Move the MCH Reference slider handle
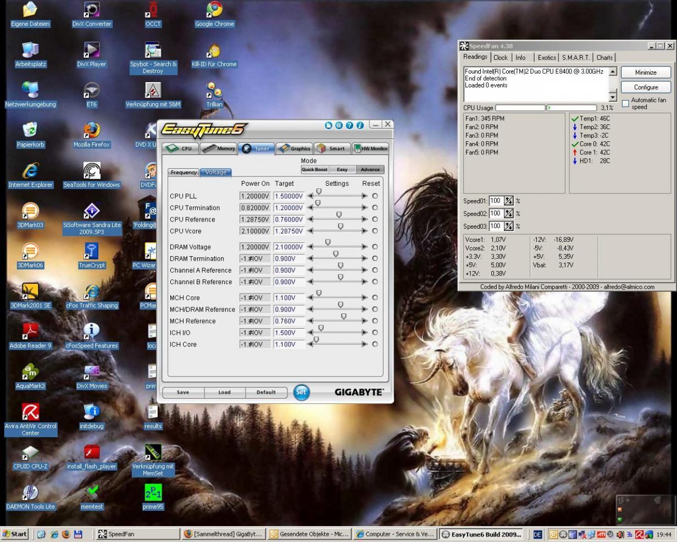 [x=344, y=317]
